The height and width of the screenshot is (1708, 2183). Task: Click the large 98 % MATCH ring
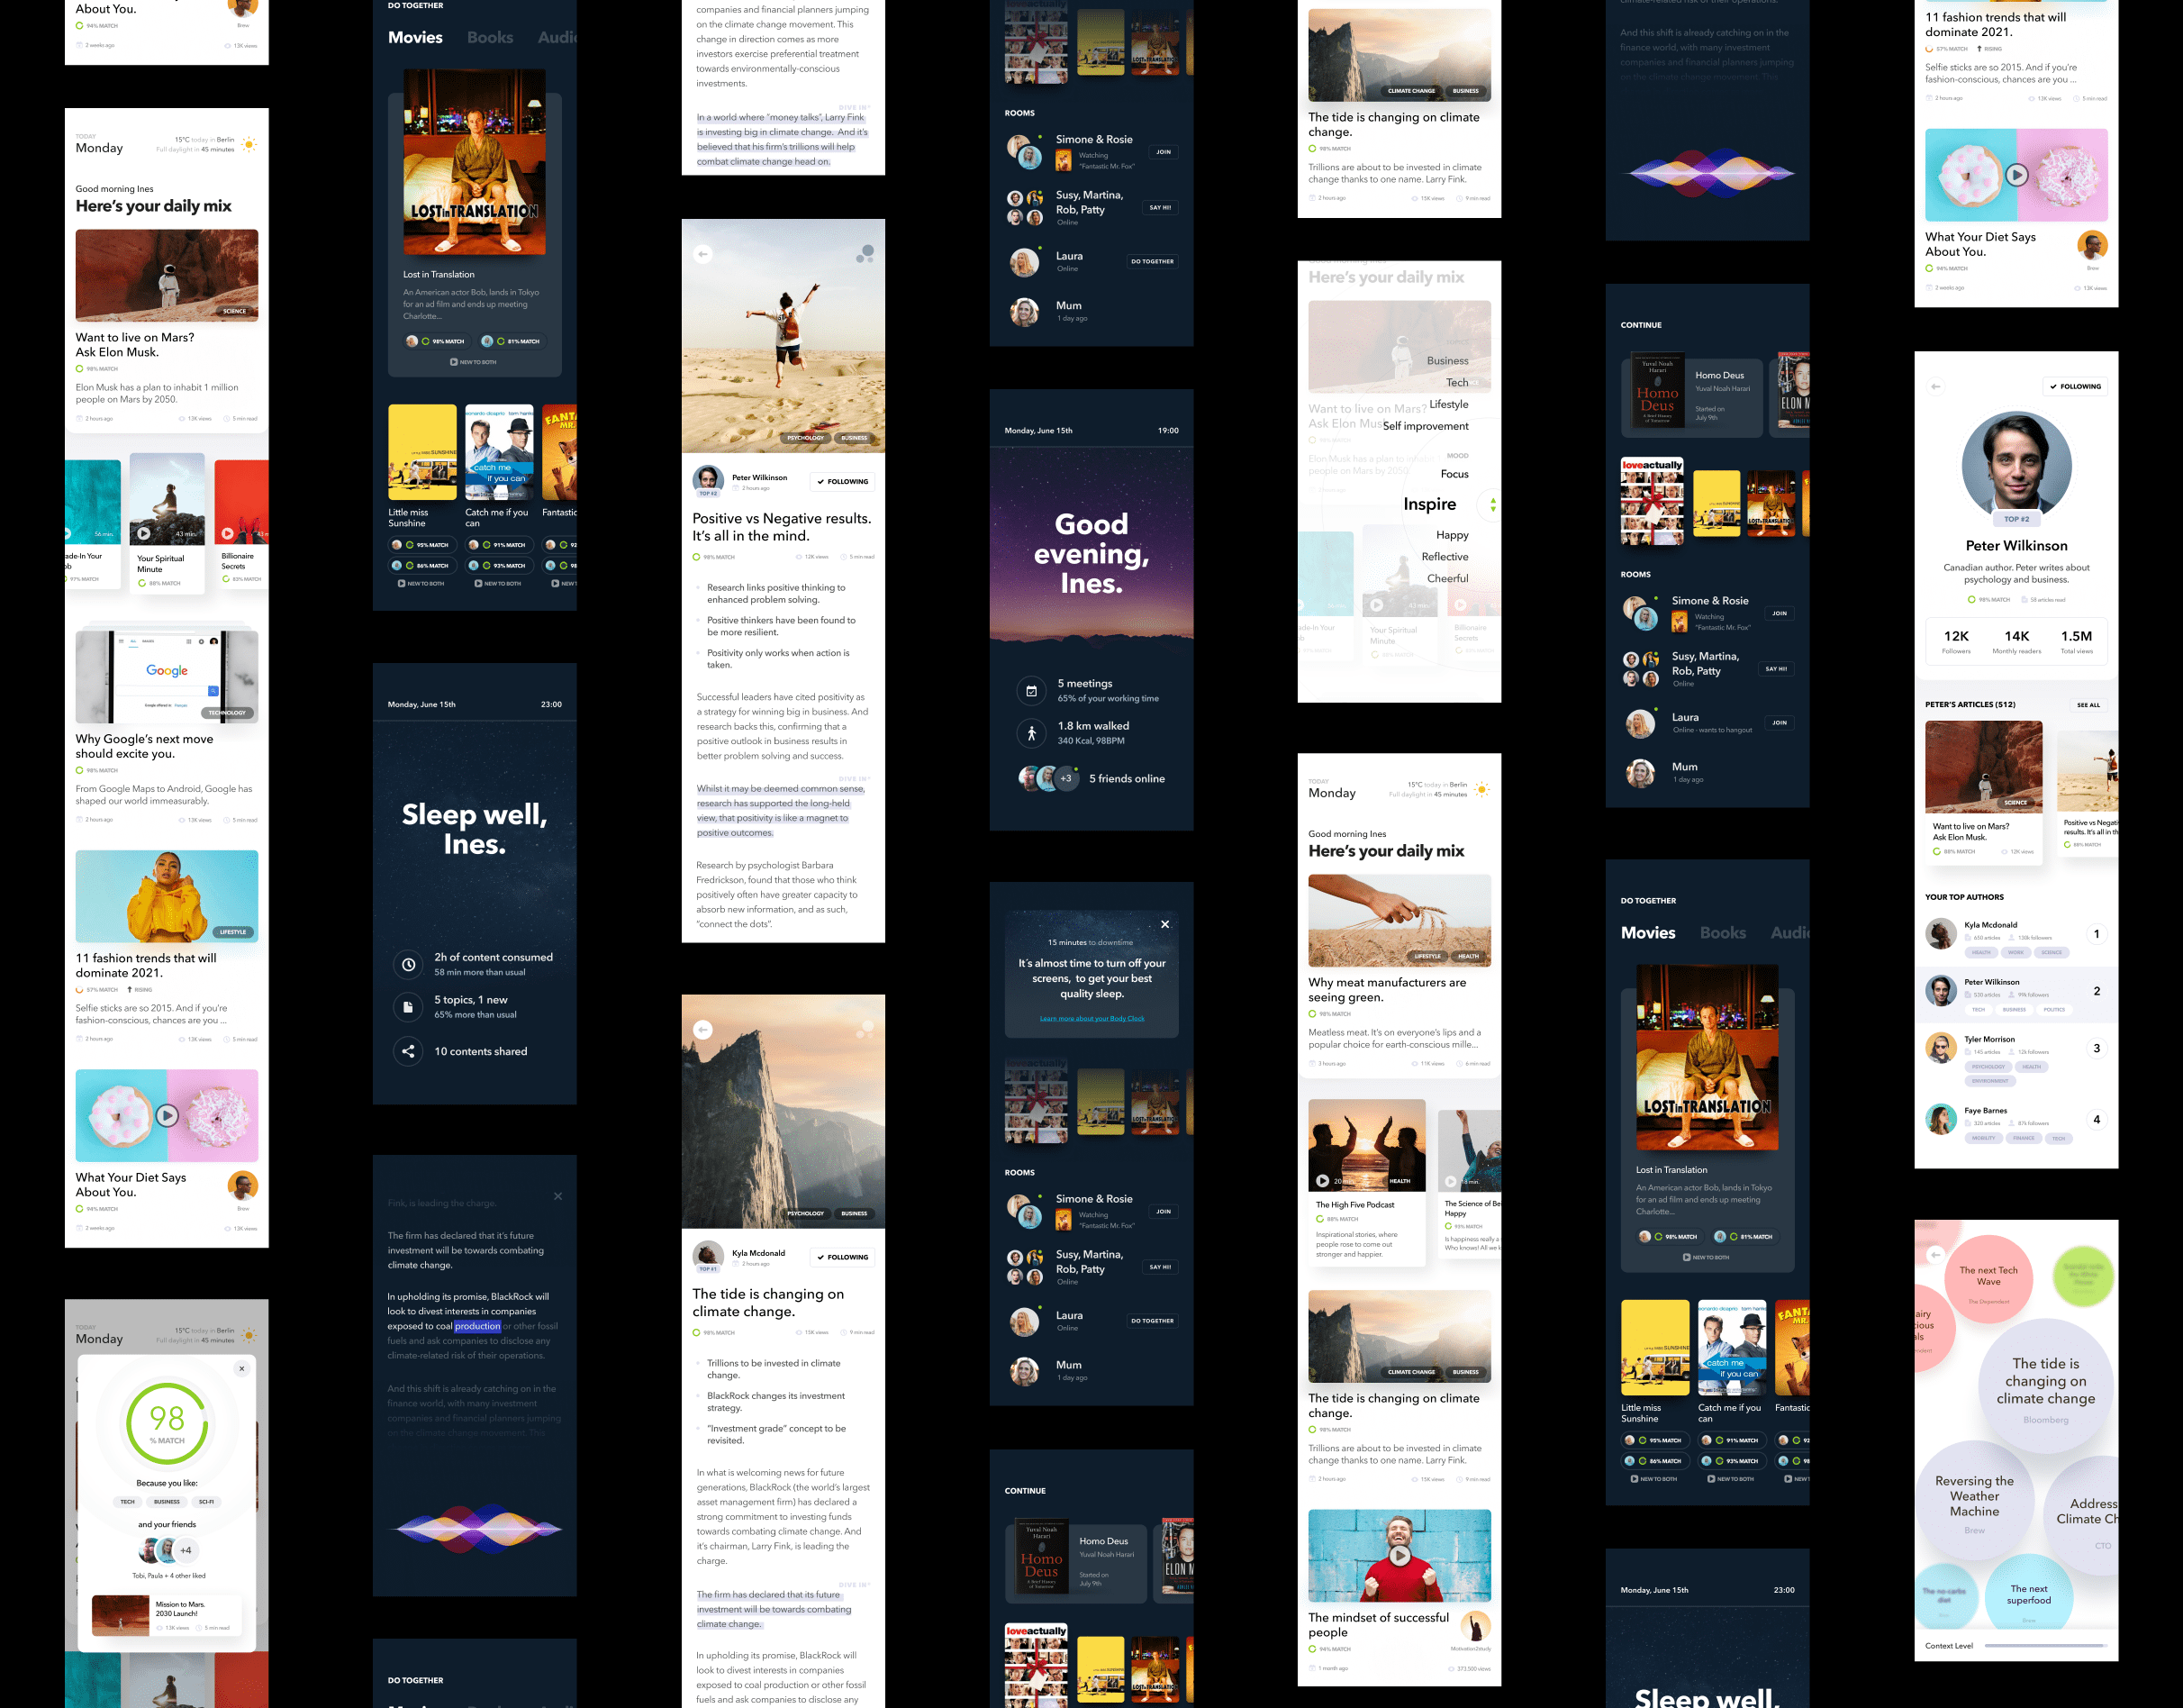point(167,1423)
